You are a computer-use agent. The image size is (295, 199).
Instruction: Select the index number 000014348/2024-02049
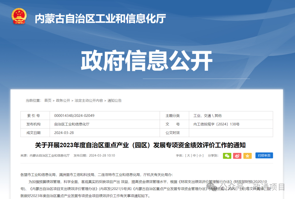tap(74, 116)
